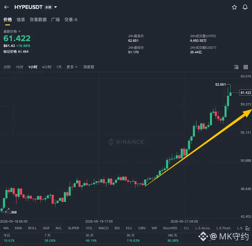
Task: Switch to the 信息 tab
Action: pyautogui.click(x=21, y=20)
